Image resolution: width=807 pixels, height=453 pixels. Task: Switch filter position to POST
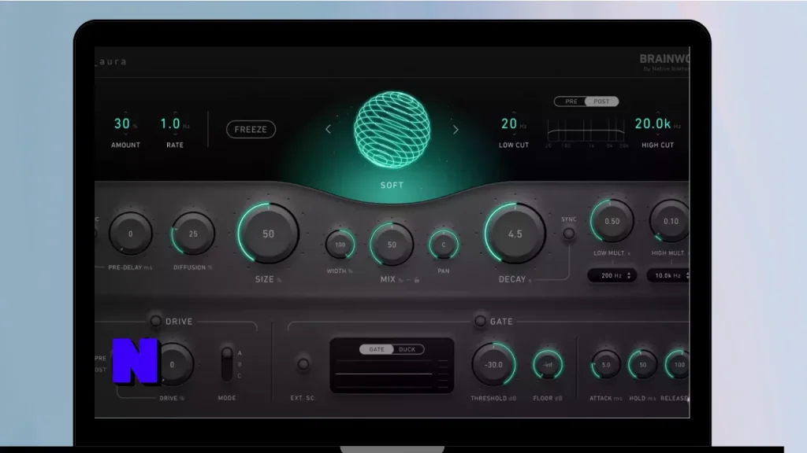(601, 101)
